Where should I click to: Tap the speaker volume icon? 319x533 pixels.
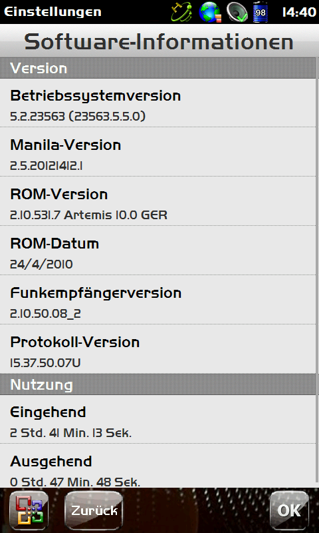[x=237, y=12]
